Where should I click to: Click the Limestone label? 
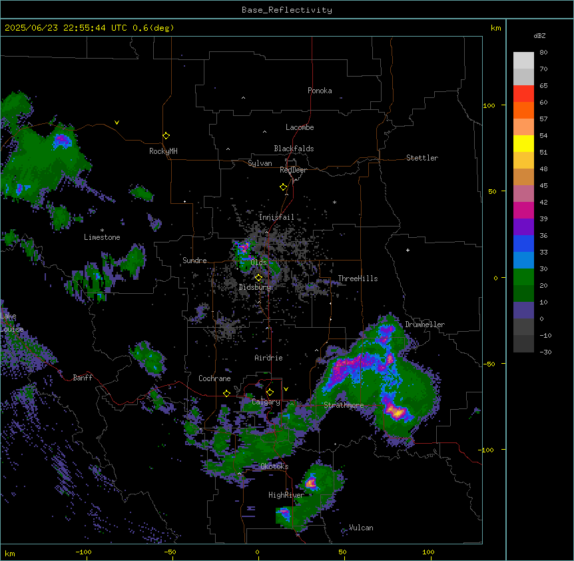[102, 237]
